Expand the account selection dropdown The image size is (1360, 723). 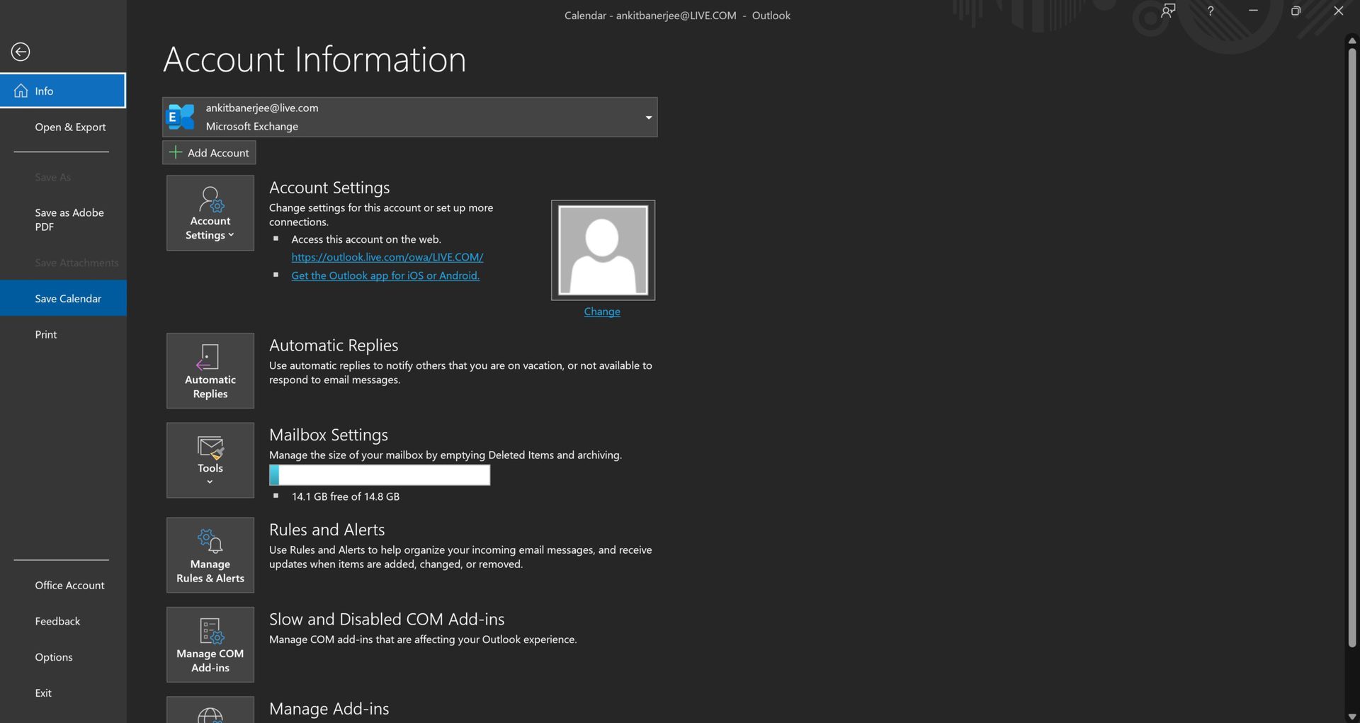(x=647, y=118)
